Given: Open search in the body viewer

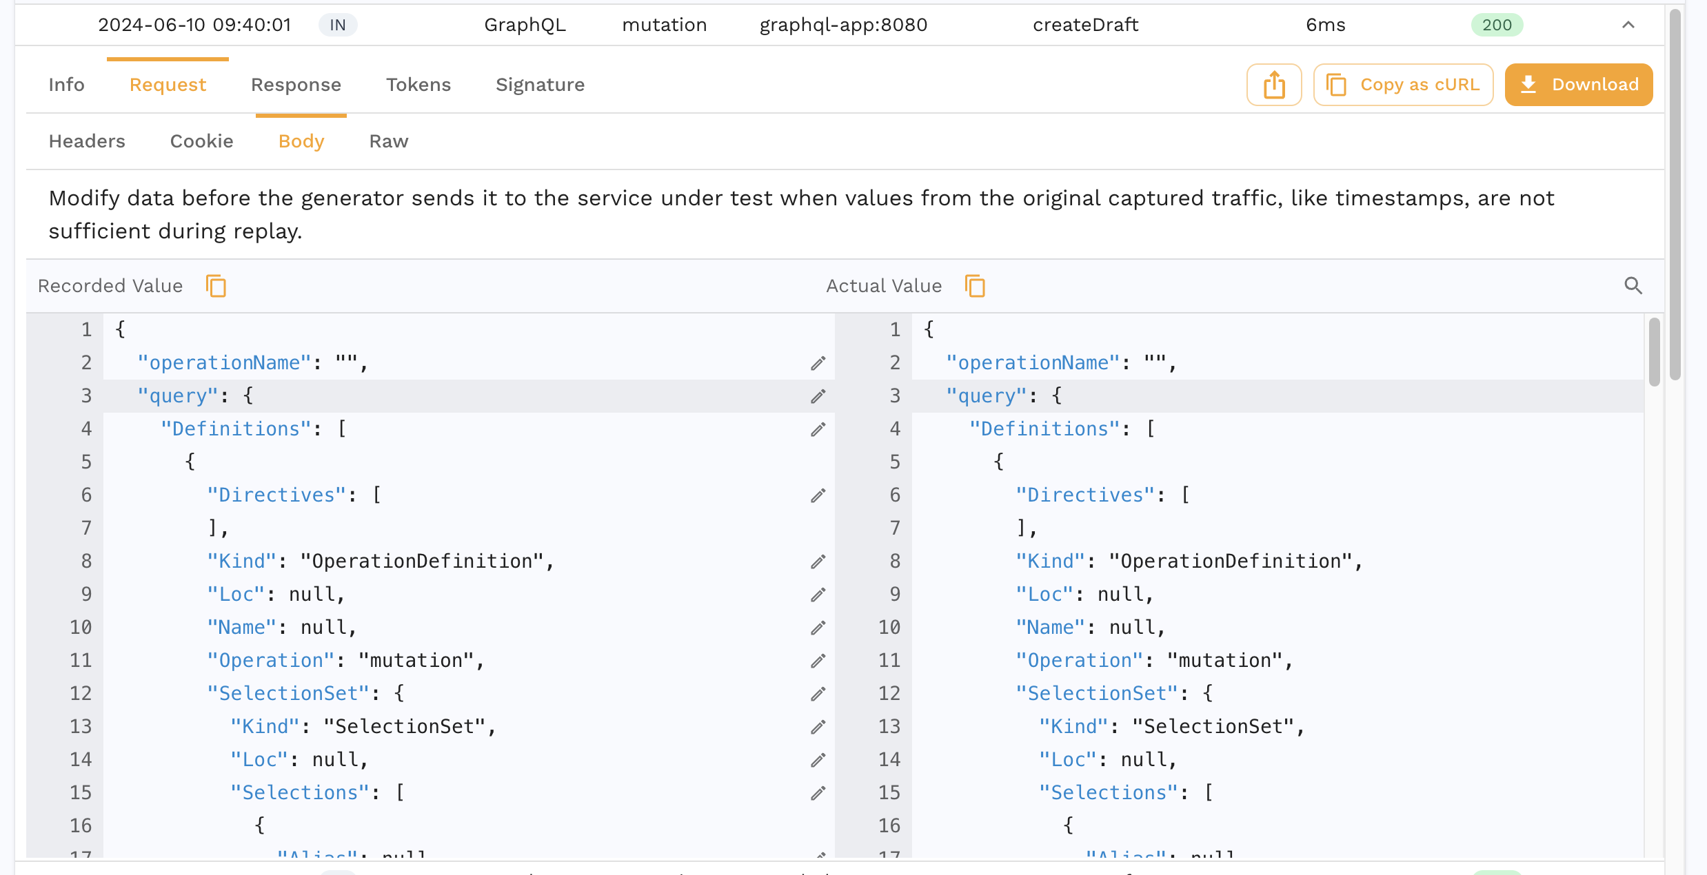Looking at the screenshot, I should coord(1633,286).
